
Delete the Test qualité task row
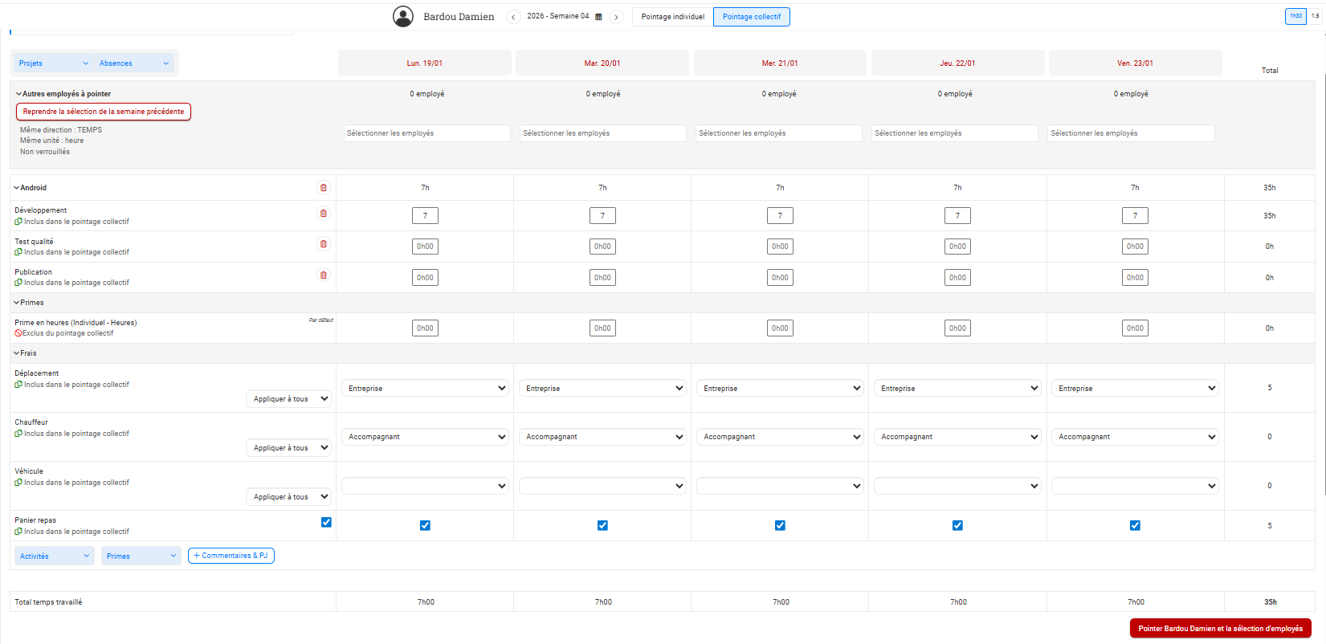[x=324, y=244]
